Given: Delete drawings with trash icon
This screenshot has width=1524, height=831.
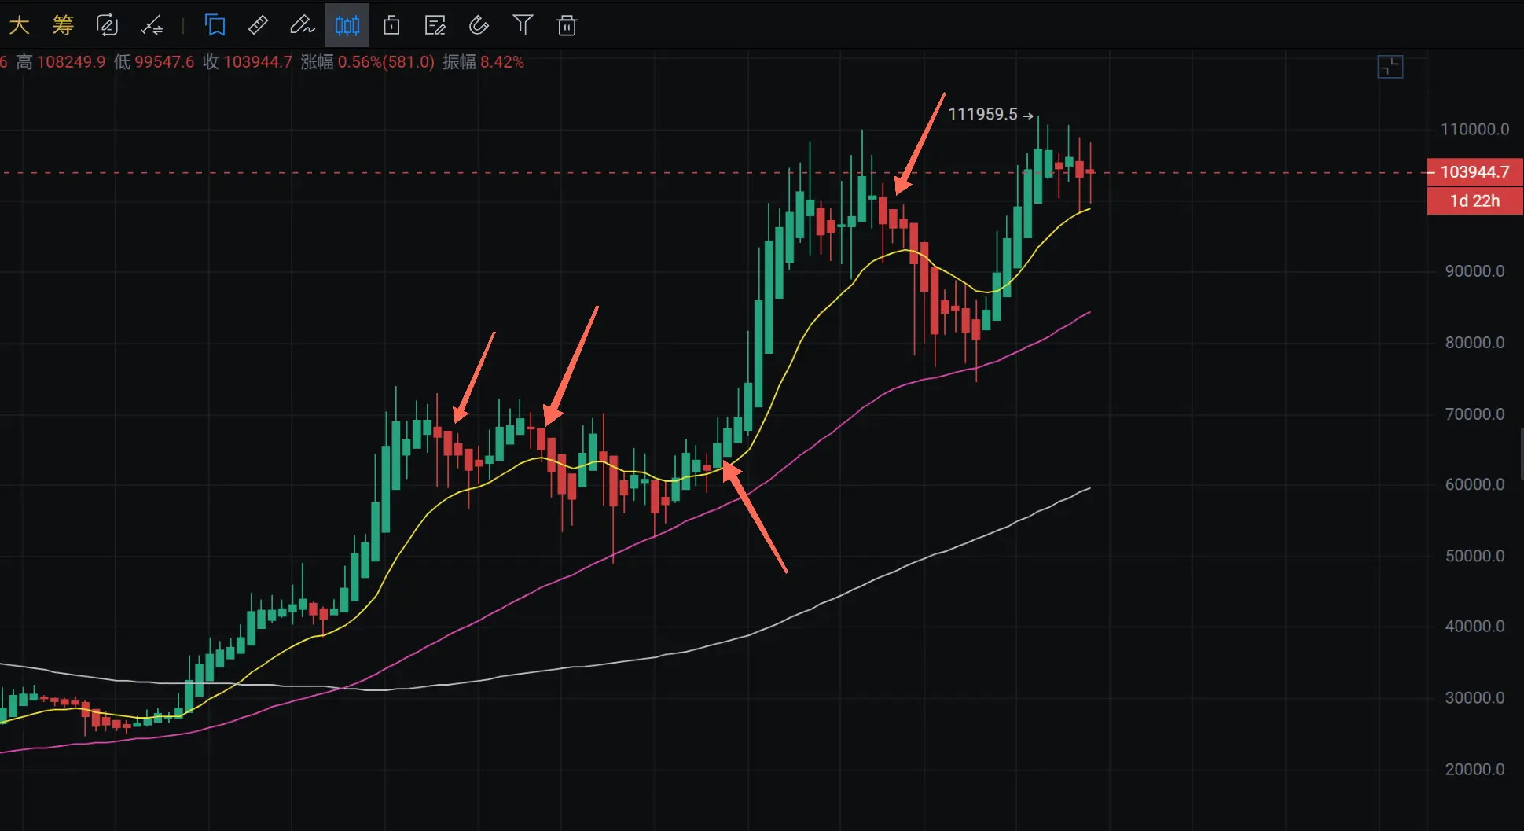Looking at the screenshot, I should coord(567,25).
